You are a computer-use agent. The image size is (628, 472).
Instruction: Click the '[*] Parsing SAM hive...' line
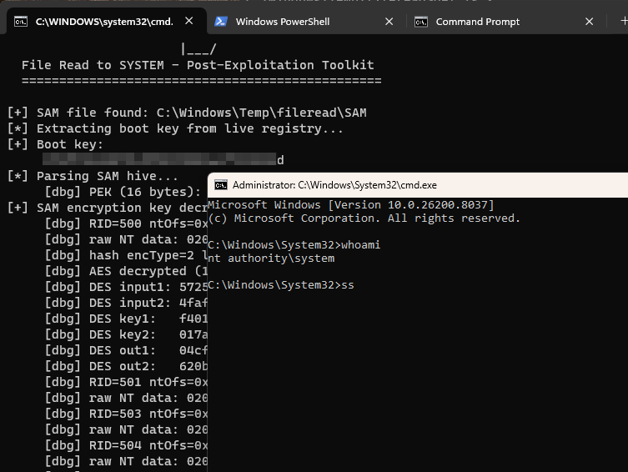(x=93, y=176)
